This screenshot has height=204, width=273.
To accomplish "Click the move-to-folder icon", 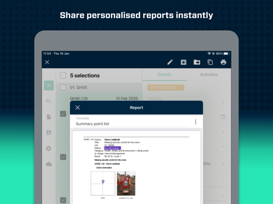I will (197, 62).
